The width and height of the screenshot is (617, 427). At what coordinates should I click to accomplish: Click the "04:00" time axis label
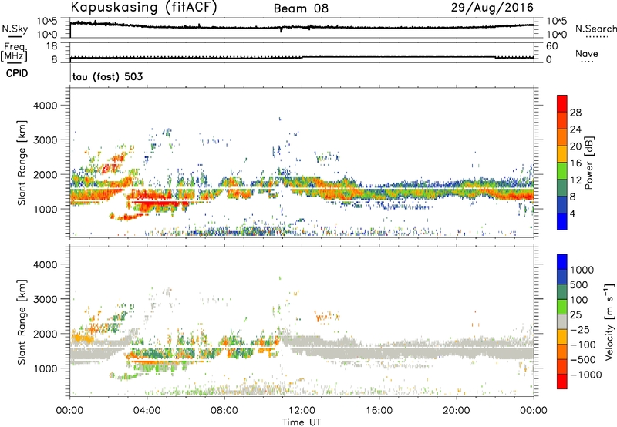tap(147, 411)
